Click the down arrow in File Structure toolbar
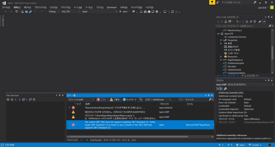 click(19, 99)
